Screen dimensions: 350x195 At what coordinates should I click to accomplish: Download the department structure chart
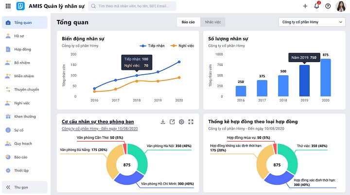pyautogui.click(x=163, y=122)
